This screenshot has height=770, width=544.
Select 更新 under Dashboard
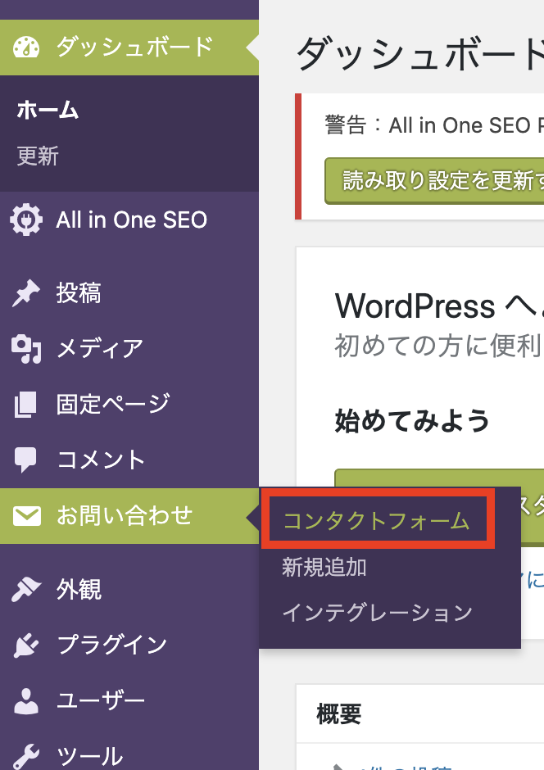click(38, 156)
